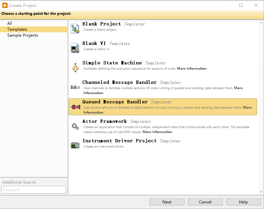Click 'Creates a blank VI.' description
This screenshot has height=209, width=264.
pyautogui.click(x=97, y=49)
